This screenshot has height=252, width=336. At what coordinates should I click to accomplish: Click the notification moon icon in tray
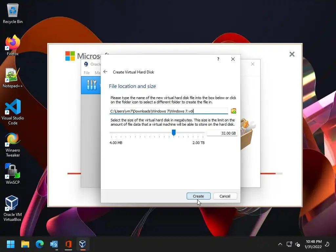(327, 244)
